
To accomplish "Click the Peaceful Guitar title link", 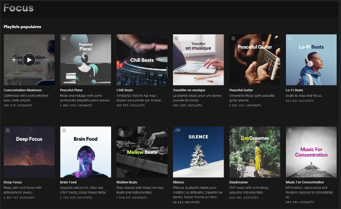I will coord(241,90).
